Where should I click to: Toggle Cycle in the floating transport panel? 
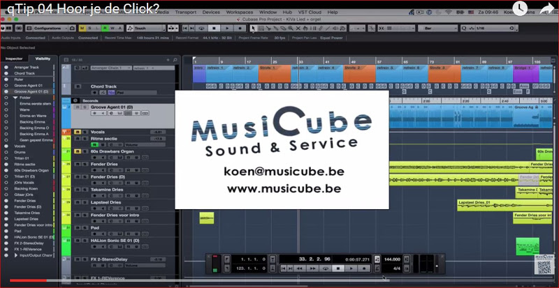[x=325, y=268]
